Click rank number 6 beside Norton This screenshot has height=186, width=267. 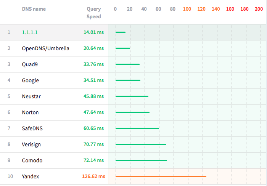coord(9,112)
